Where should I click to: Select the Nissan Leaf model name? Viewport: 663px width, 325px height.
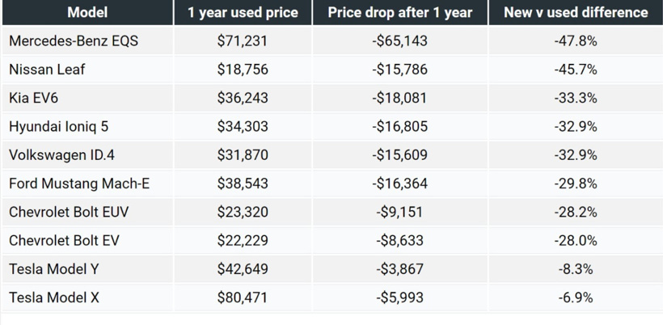(47, 70)
